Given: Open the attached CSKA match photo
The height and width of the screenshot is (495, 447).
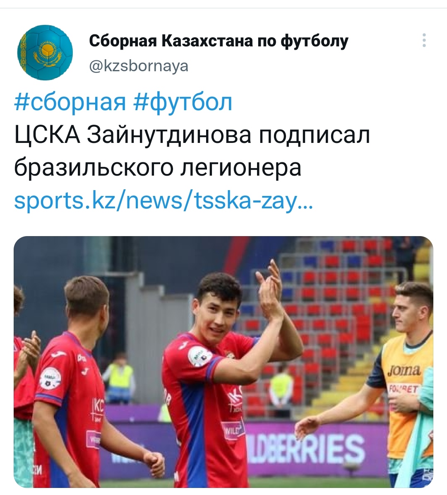Looking at the screenshot, I should pyautogui.click(x=223, y=362).
